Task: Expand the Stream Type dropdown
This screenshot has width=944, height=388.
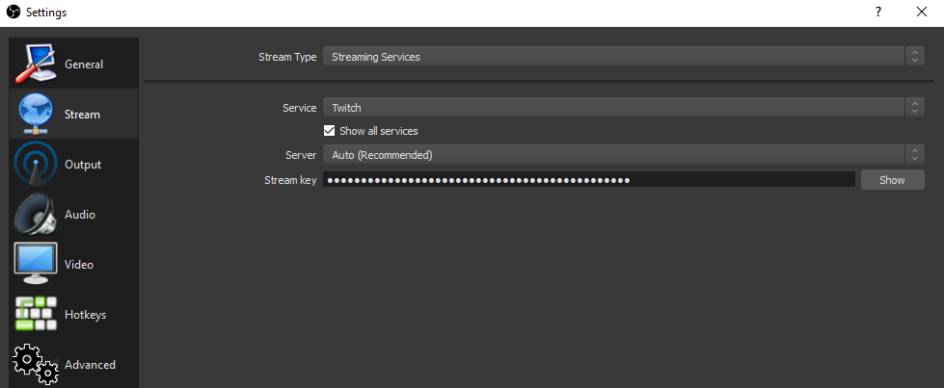Action: click(623, 57)
